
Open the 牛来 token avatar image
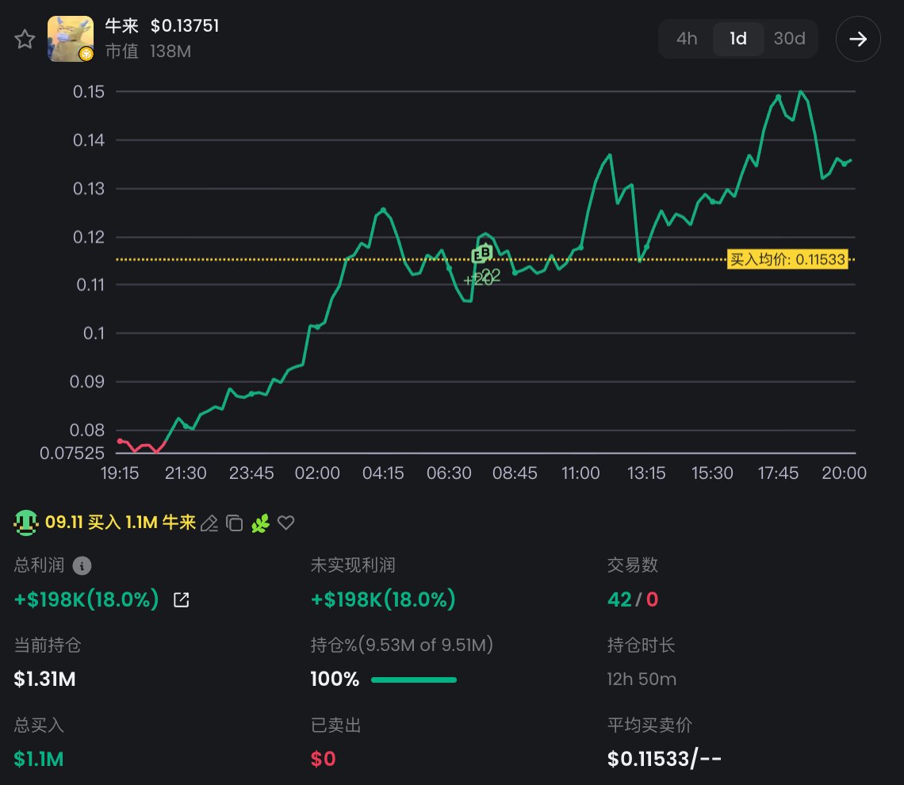coord(71,39)
